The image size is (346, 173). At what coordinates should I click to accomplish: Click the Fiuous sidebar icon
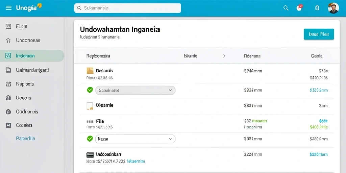[x=8, y=26]
